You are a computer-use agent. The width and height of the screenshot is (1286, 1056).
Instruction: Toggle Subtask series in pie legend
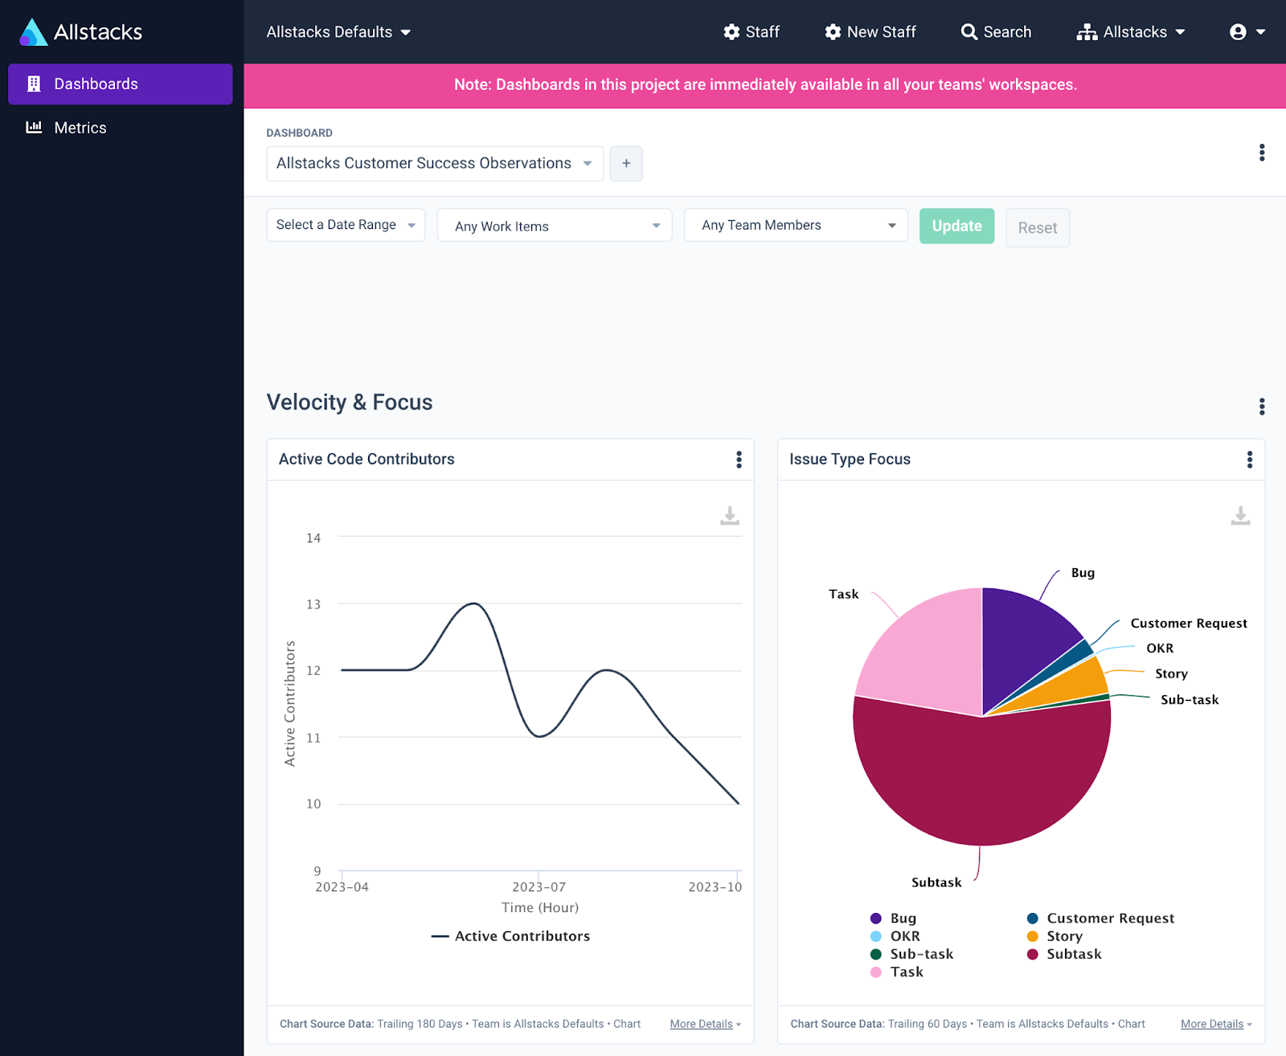(1064, 954)
